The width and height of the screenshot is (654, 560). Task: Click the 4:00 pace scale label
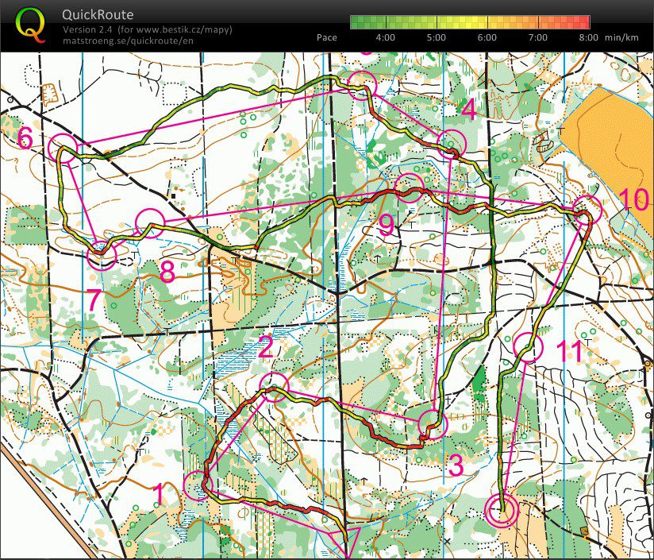[x=386, y=37]
